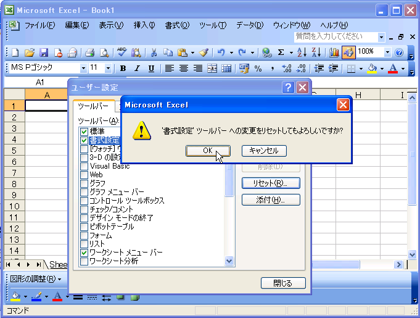Click the Paste clipboard icon
This screenshot has height=318, width=420.
[183, 52]
